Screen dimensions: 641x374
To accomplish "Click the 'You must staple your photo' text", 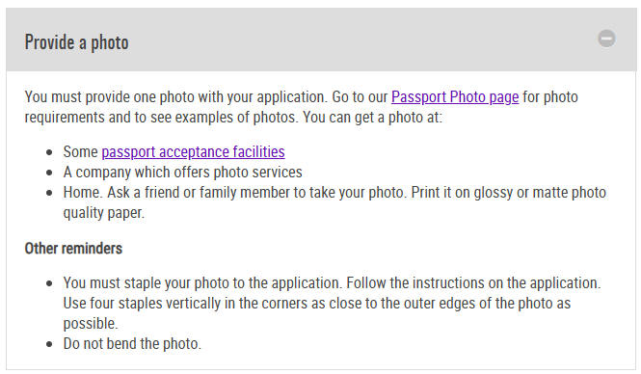I will (x=332, y=283).
